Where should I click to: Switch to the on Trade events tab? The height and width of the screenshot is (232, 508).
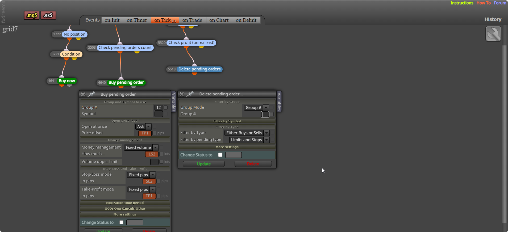[192, 20]
